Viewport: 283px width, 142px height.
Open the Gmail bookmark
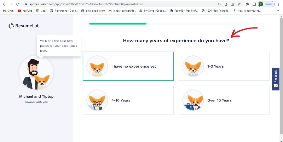coord(9,11)
